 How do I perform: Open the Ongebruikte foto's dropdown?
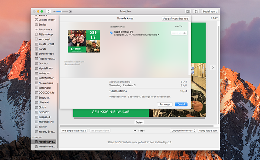(183, 131)
